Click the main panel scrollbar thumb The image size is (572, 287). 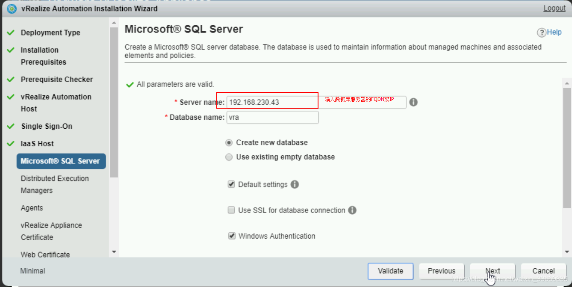point(567,149)
